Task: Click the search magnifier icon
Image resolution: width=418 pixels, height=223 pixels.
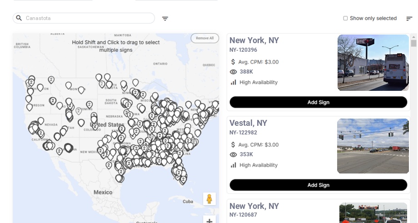Action: tap(19, 18)
